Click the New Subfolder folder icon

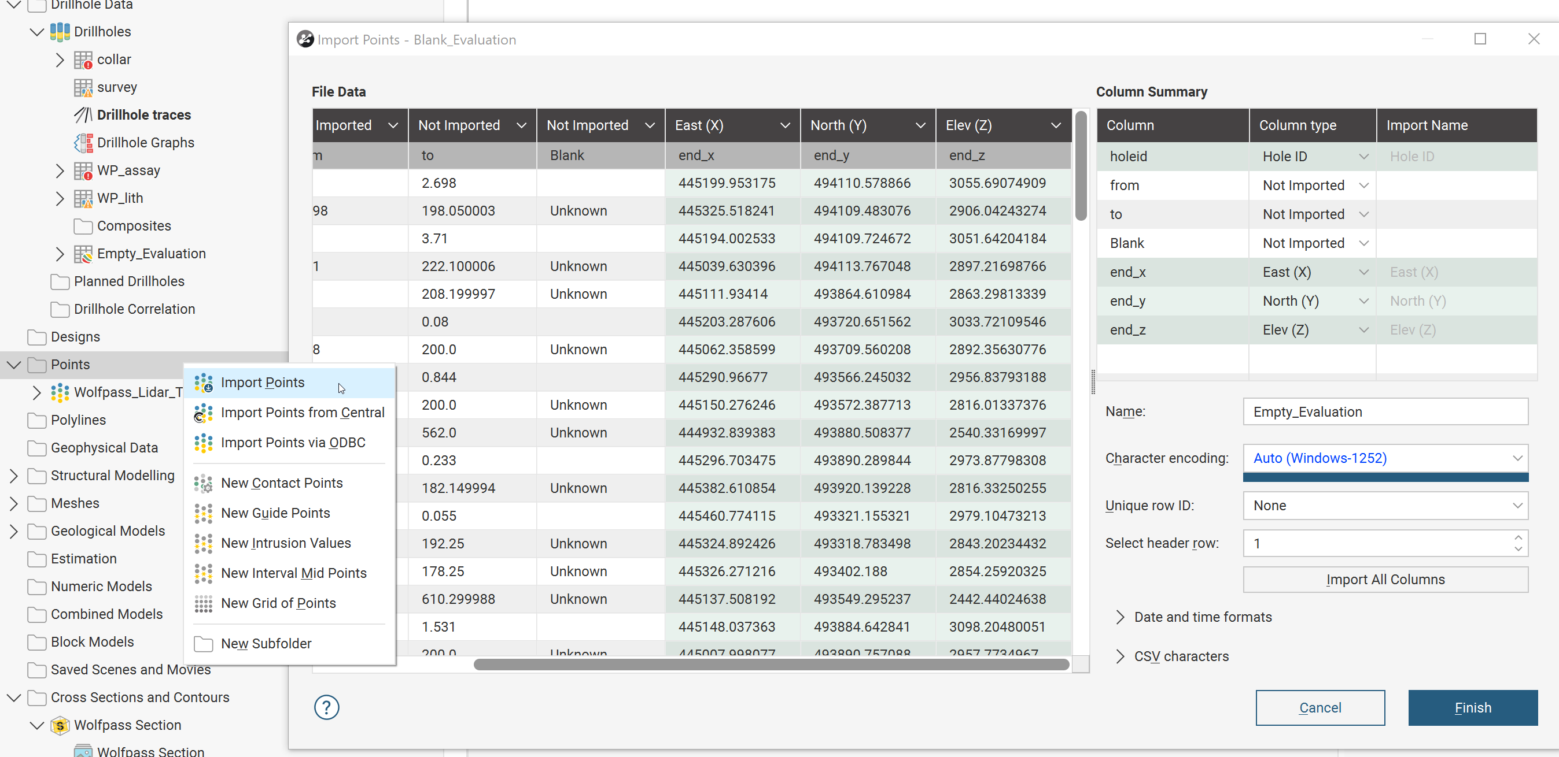tap(204, 644)
